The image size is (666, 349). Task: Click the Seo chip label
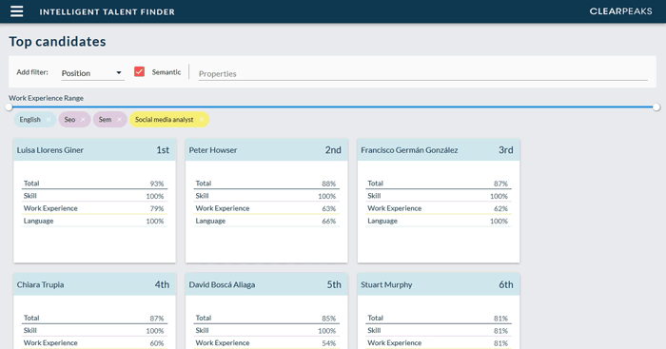pos(69,120)
